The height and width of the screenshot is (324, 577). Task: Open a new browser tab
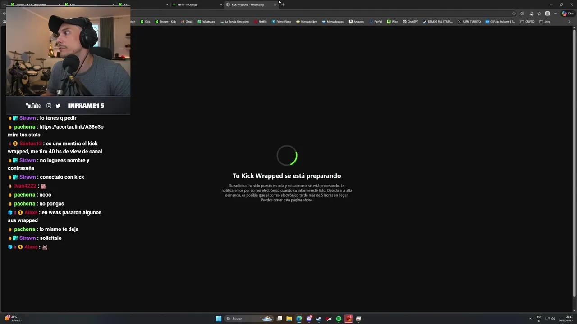(x=283, y=4)
